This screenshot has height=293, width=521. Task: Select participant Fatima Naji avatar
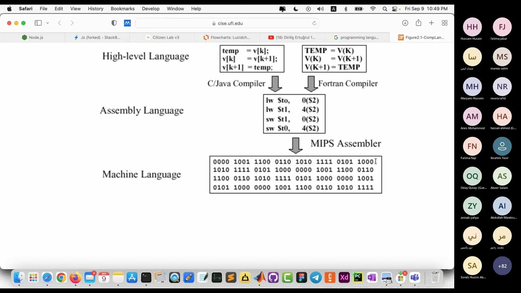(x=472, y=146)
